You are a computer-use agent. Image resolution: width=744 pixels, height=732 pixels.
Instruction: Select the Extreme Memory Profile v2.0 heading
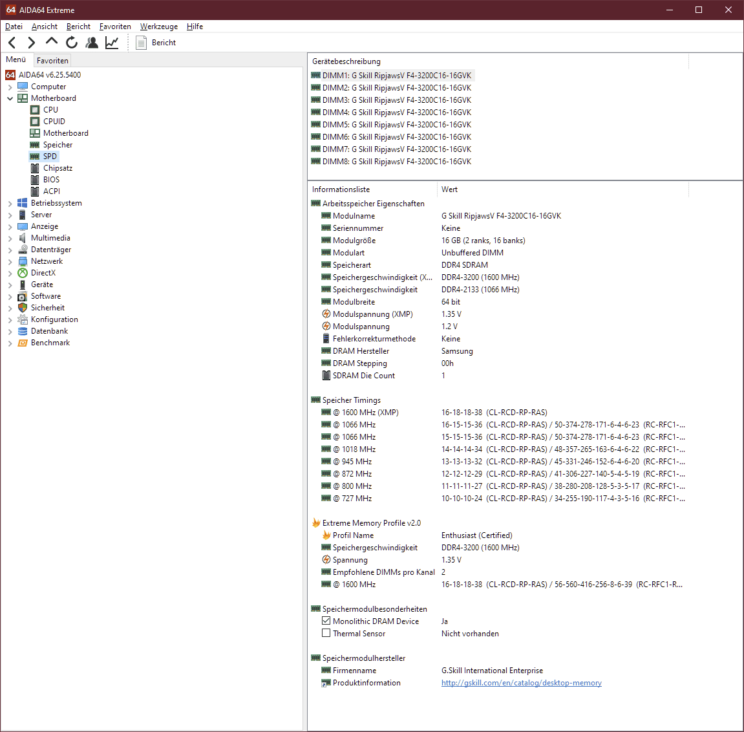pos(367,523)
